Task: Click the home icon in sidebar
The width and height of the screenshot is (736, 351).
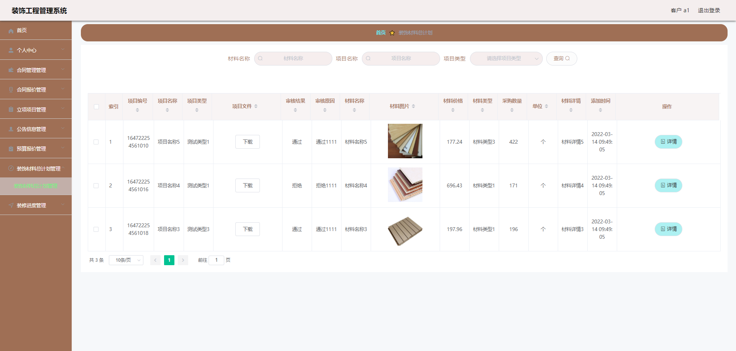Action: 11,31
